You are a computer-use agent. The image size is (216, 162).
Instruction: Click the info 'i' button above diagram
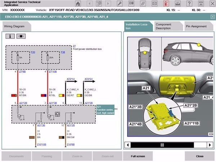point(10,36)
